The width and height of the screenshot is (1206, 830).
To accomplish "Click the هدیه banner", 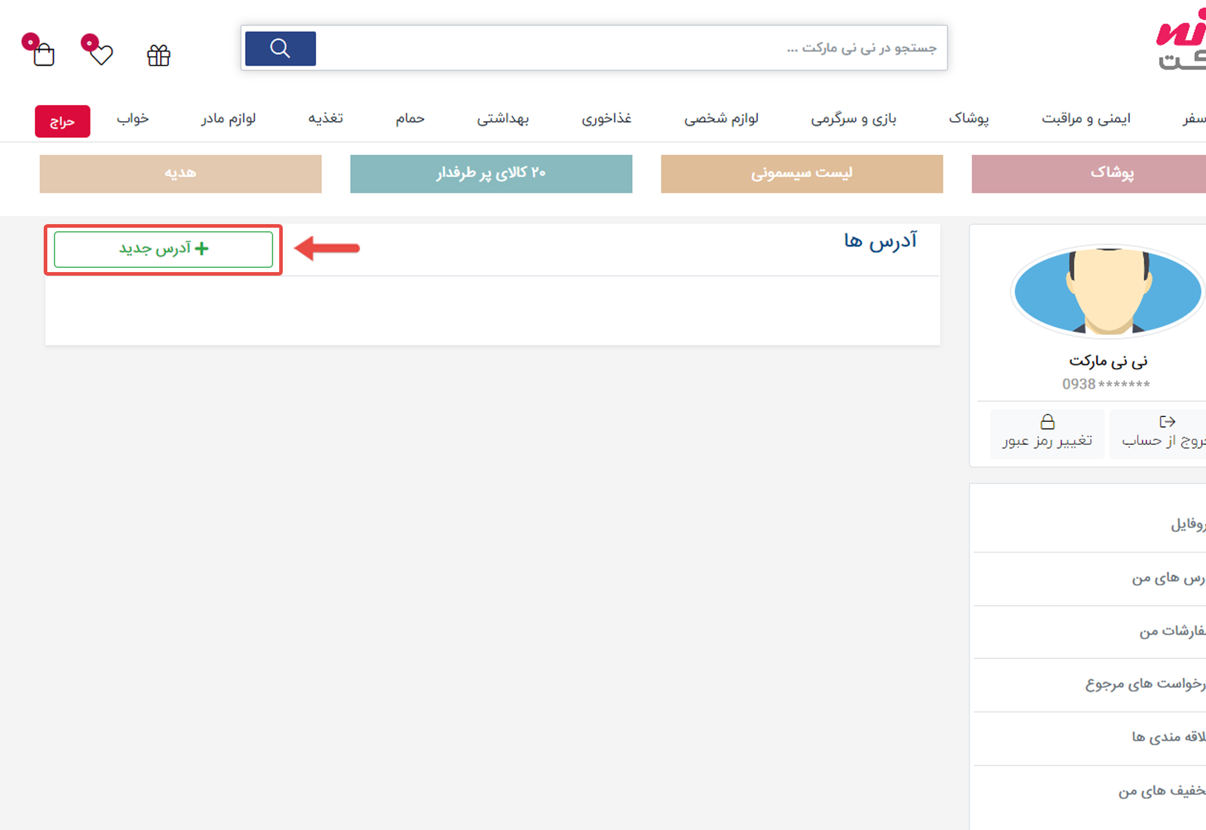I will point(180,174).
